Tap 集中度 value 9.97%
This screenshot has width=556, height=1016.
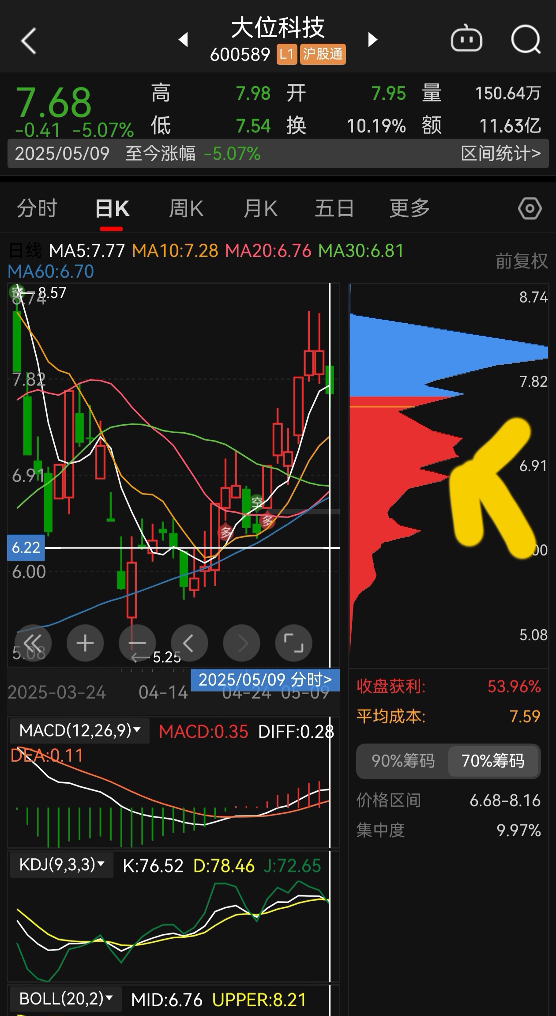518,830
